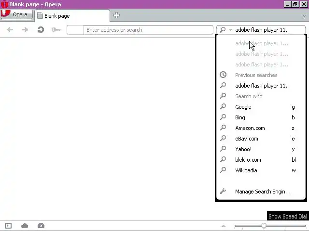The image size is (309, 231).
Task: Click the 'g' shortcut key for Google
Action: [293, 107]
